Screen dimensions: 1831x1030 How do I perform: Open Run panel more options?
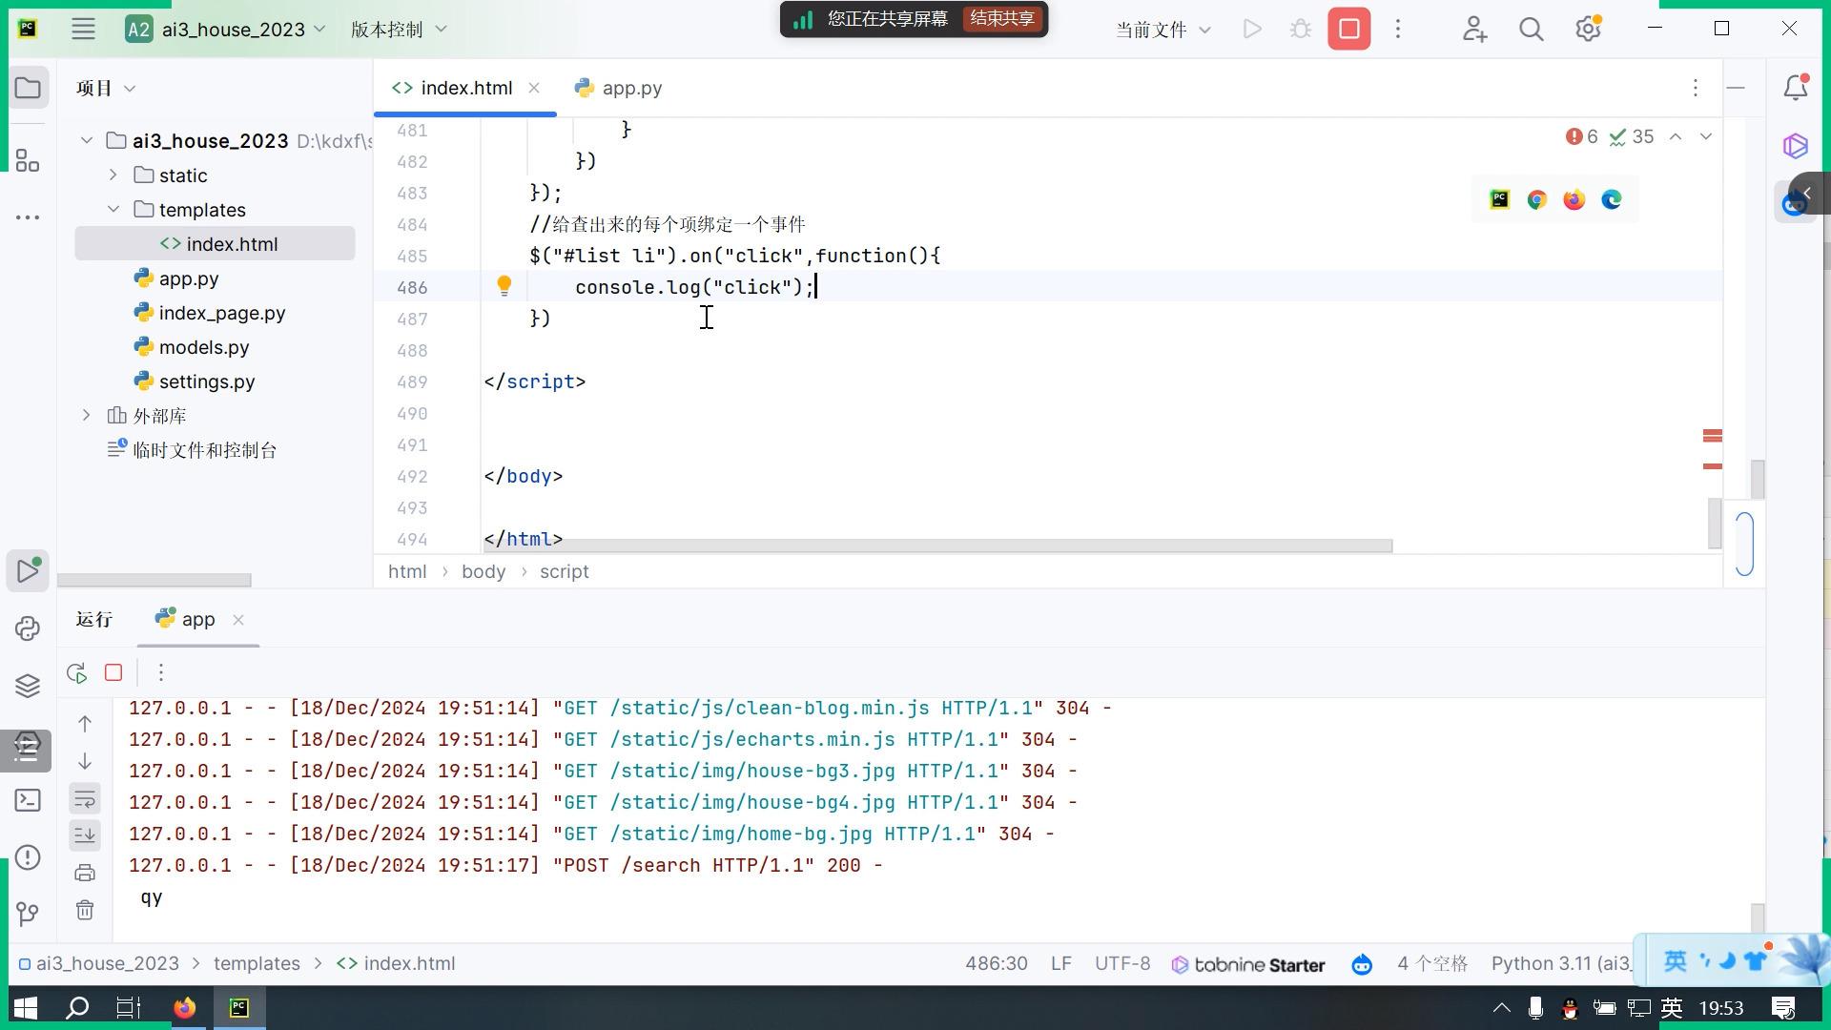(x=161, y=673)
